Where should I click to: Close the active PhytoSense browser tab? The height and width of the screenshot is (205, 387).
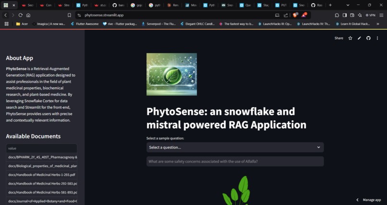[x=13, y=5]
